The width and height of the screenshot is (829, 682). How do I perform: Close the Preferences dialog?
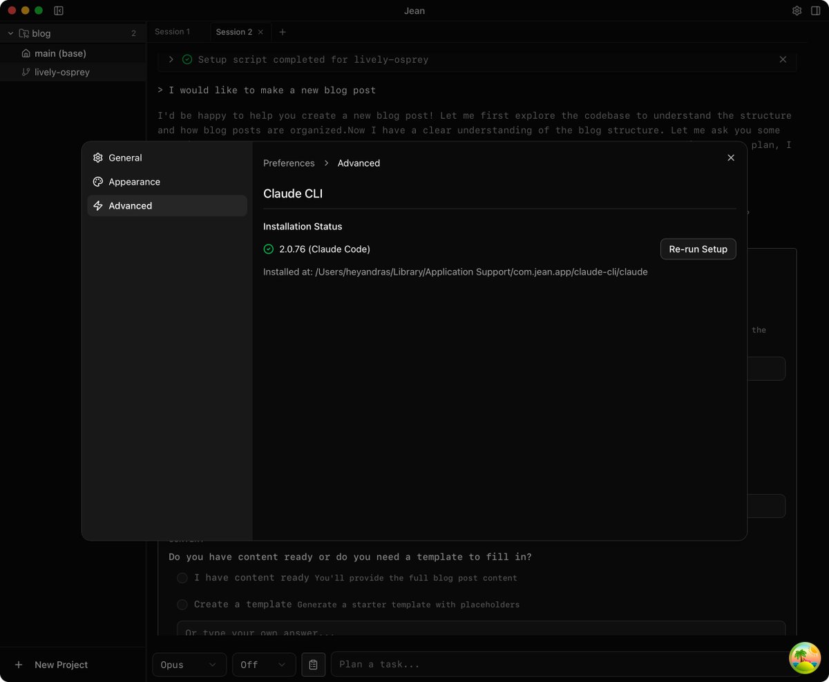click(731, 158)
